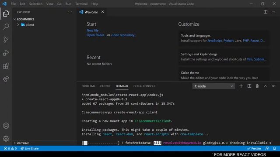This screenshot has width=280, height=157.
Task: Open the feedback icon in status bar
Action: 267,148
